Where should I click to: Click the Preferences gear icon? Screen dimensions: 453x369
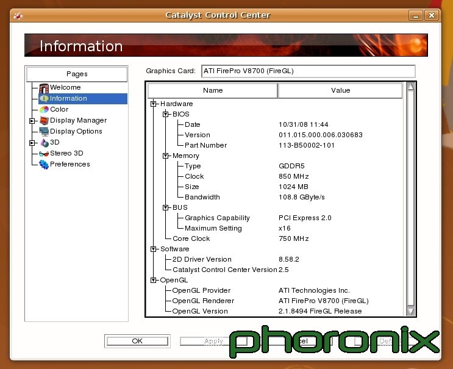(x=44, y=165)
